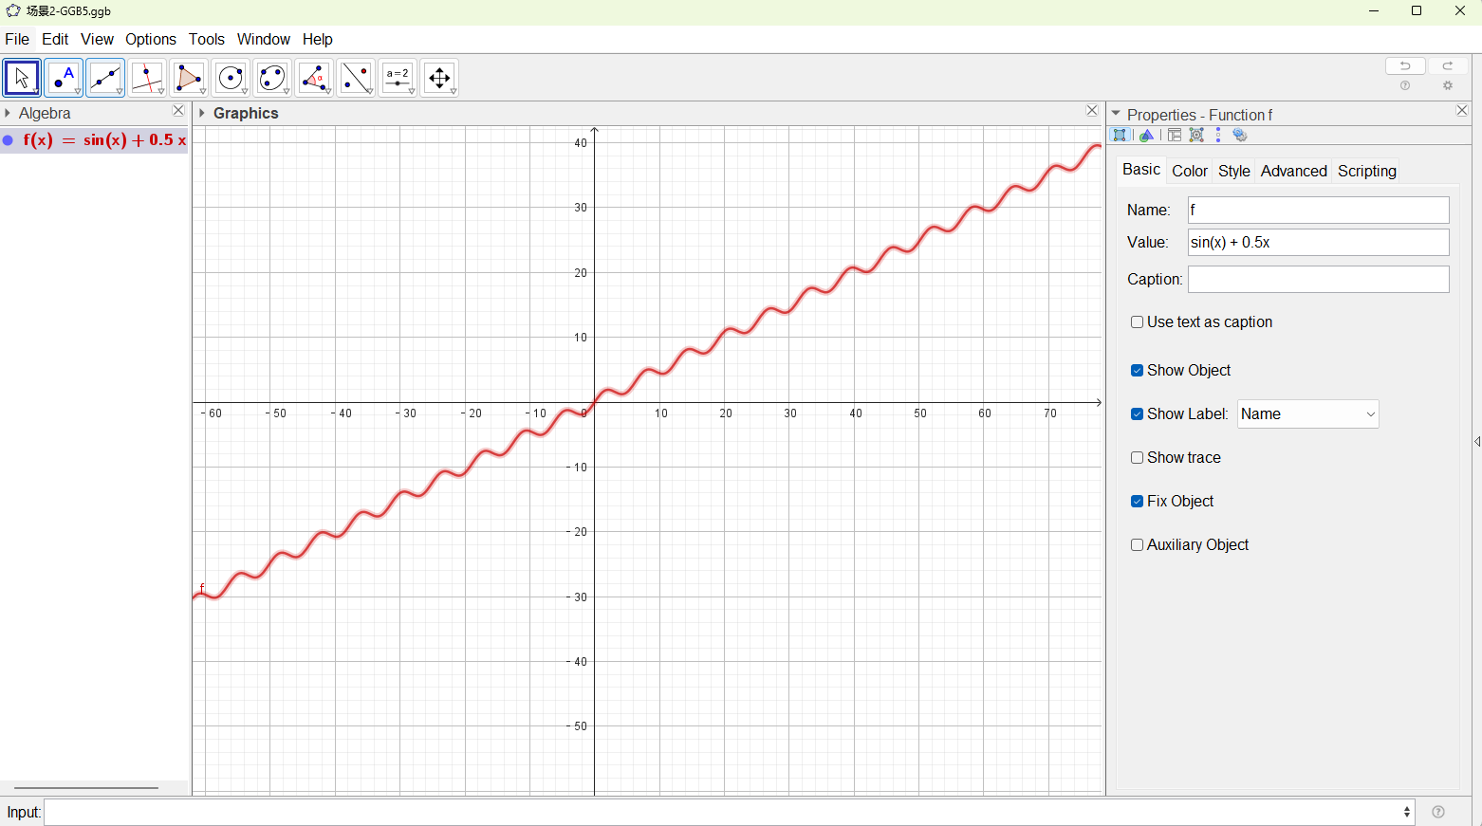The height and width of the screenshot is (826, 1482).
Task: Select the Move Graphics View tool
Action: 439,78
